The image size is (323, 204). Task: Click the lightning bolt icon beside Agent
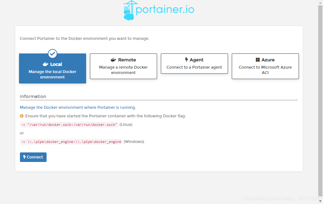click(x=186, y=60)
